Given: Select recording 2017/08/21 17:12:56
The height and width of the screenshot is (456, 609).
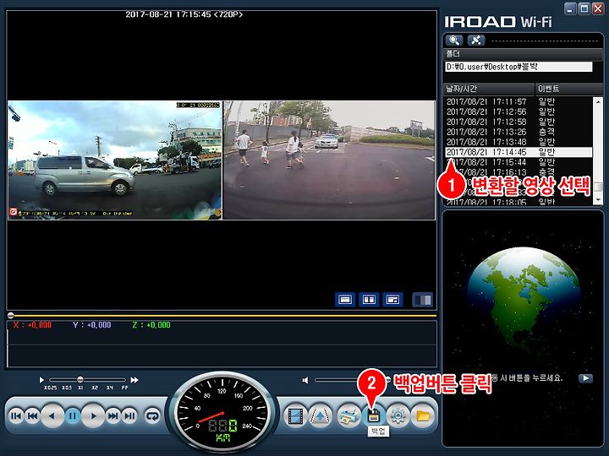Looking at the screenshot, I should pyautogui.click(x=518, y=111).
